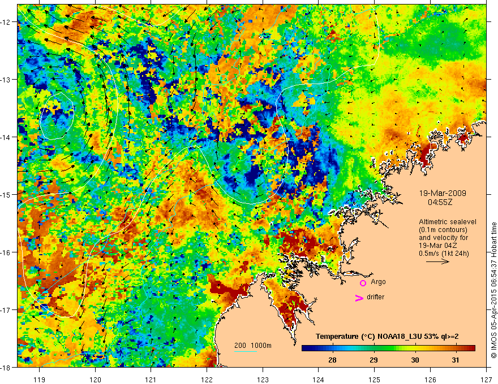Click the IMOS copyright timestamp text
The width and height of the screenshot is (498, 384).
pyautogui.click(x=493, y=290)
